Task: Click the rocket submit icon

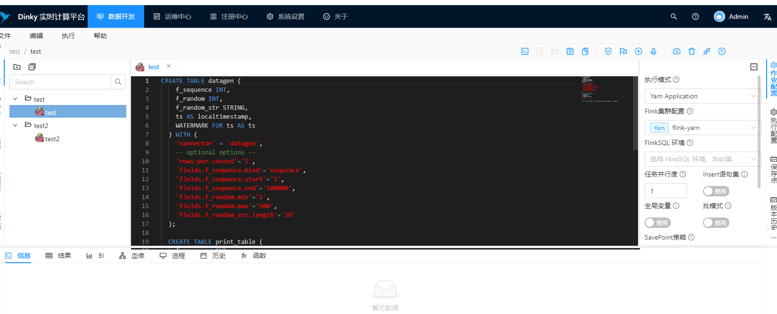Action: click(654, 51)
